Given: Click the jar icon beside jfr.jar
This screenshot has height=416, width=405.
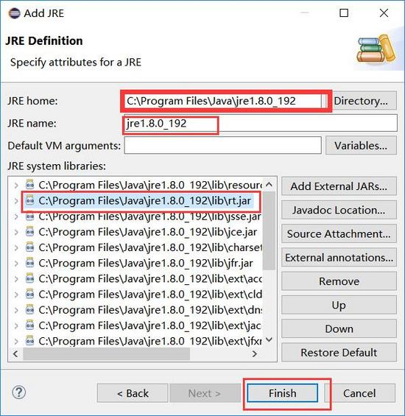Looking at the screenshot, I should [x=29, y=263].
